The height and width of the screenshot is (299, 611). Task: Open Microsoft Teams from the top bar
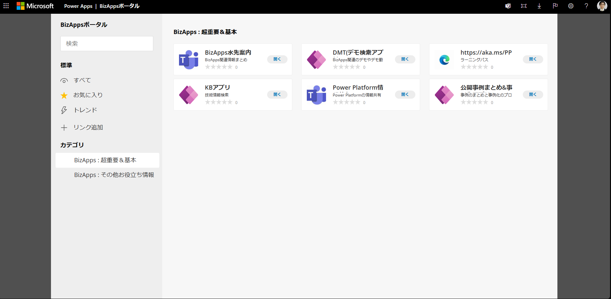pyautogui.click(x=508, y=6)
